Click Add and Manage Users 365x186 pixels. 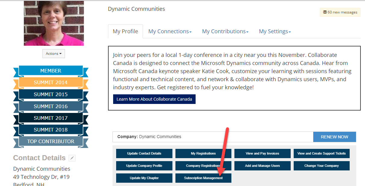262,166
